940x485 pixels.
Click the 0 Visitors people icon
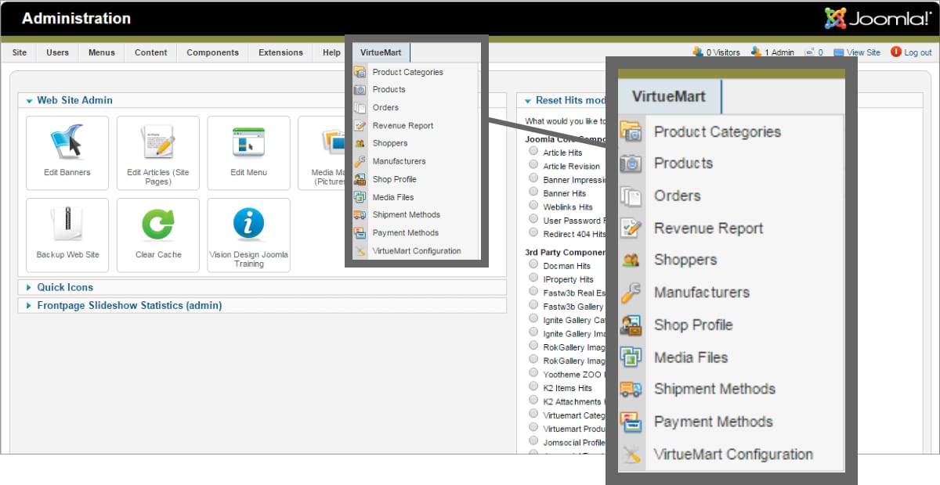coord(698,52)
